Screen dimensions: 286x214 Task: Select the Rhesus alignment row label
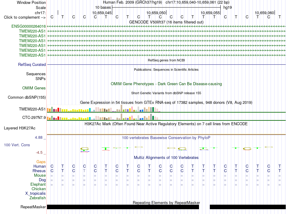click(39, 171)
